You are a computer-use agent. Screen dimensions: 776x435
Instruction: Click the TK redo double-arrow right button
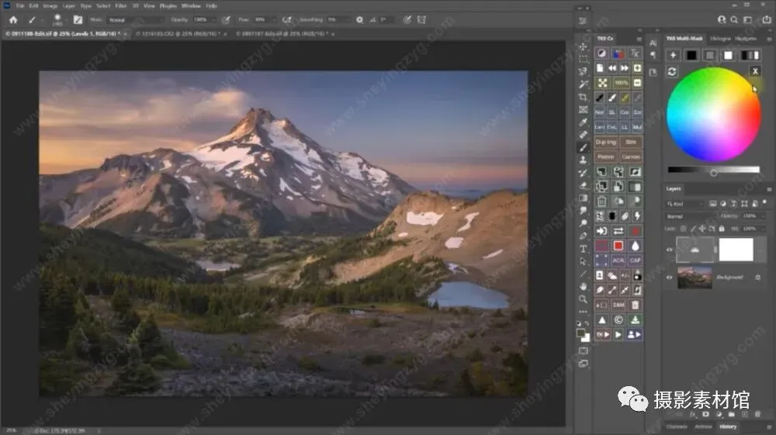[x=625, y=67]
